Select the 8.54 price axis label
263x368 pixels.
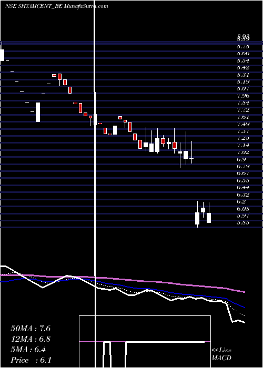243,60
